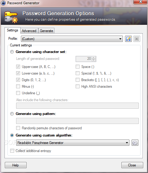Open the Profile dropdown
The height and width of the screenshot is (173, 148).
click(72, 39)
